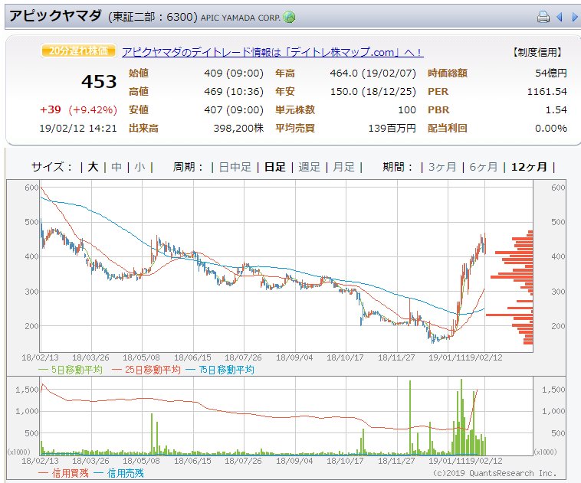Click the timestamp 19/02/12 14:21

click(x=78, y=128)
